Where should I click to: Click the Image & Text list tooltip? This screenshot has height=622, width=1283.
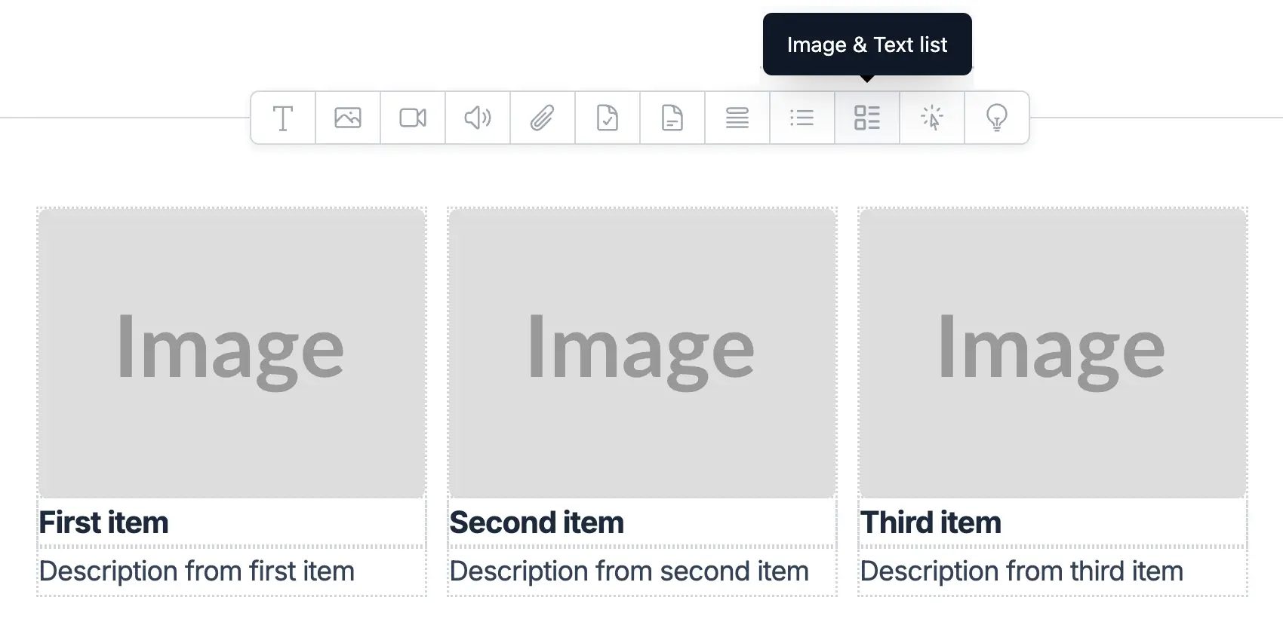coord(866,44)
